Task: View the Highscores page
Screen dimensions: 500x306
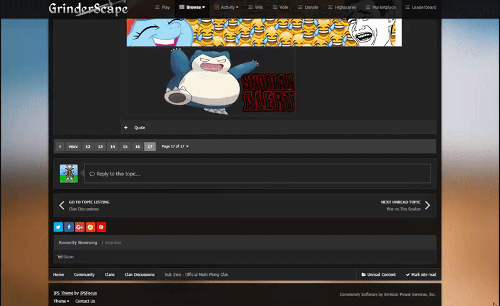Action: 342,7
